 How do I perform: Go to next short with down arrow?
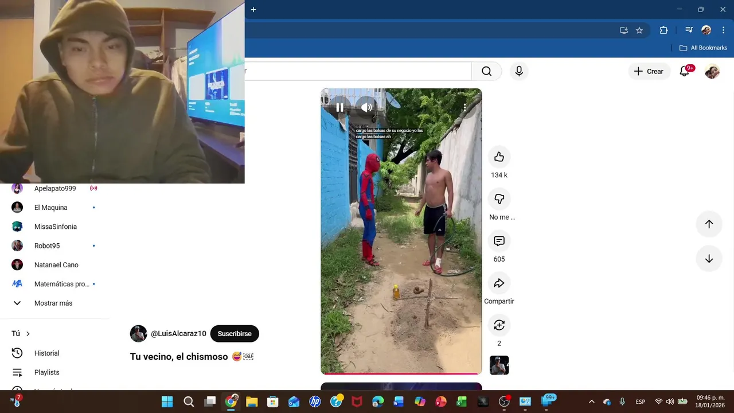(709, 259)
